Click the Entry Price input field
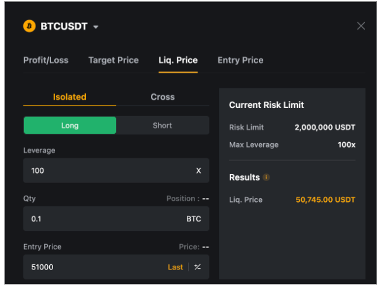 click(95, 267)
